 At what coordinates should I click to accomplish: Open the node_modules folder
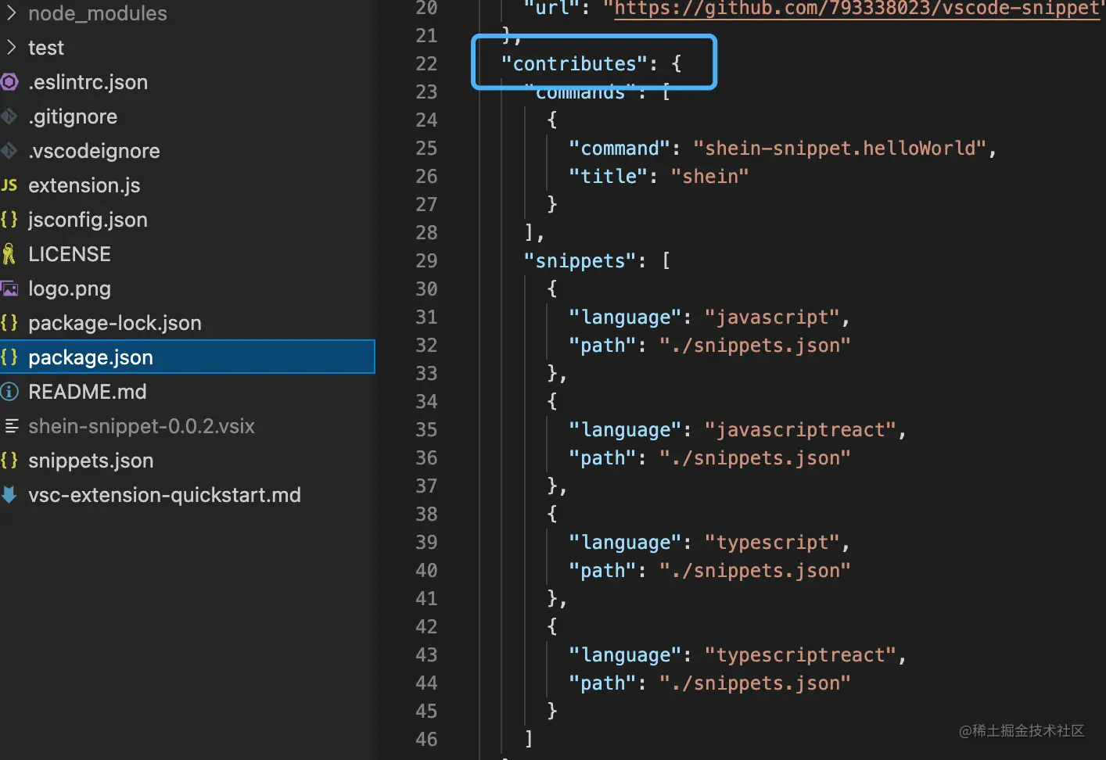pyautogui.click(x=98, y=13)
